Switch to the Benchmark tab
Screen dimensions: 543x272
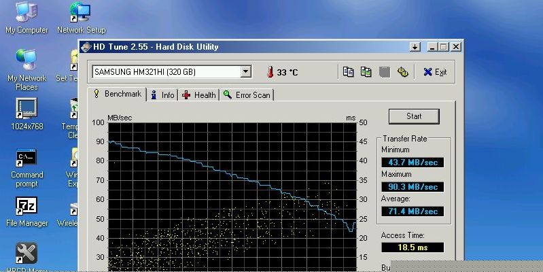pyautogui.click(x=117, y=94)
